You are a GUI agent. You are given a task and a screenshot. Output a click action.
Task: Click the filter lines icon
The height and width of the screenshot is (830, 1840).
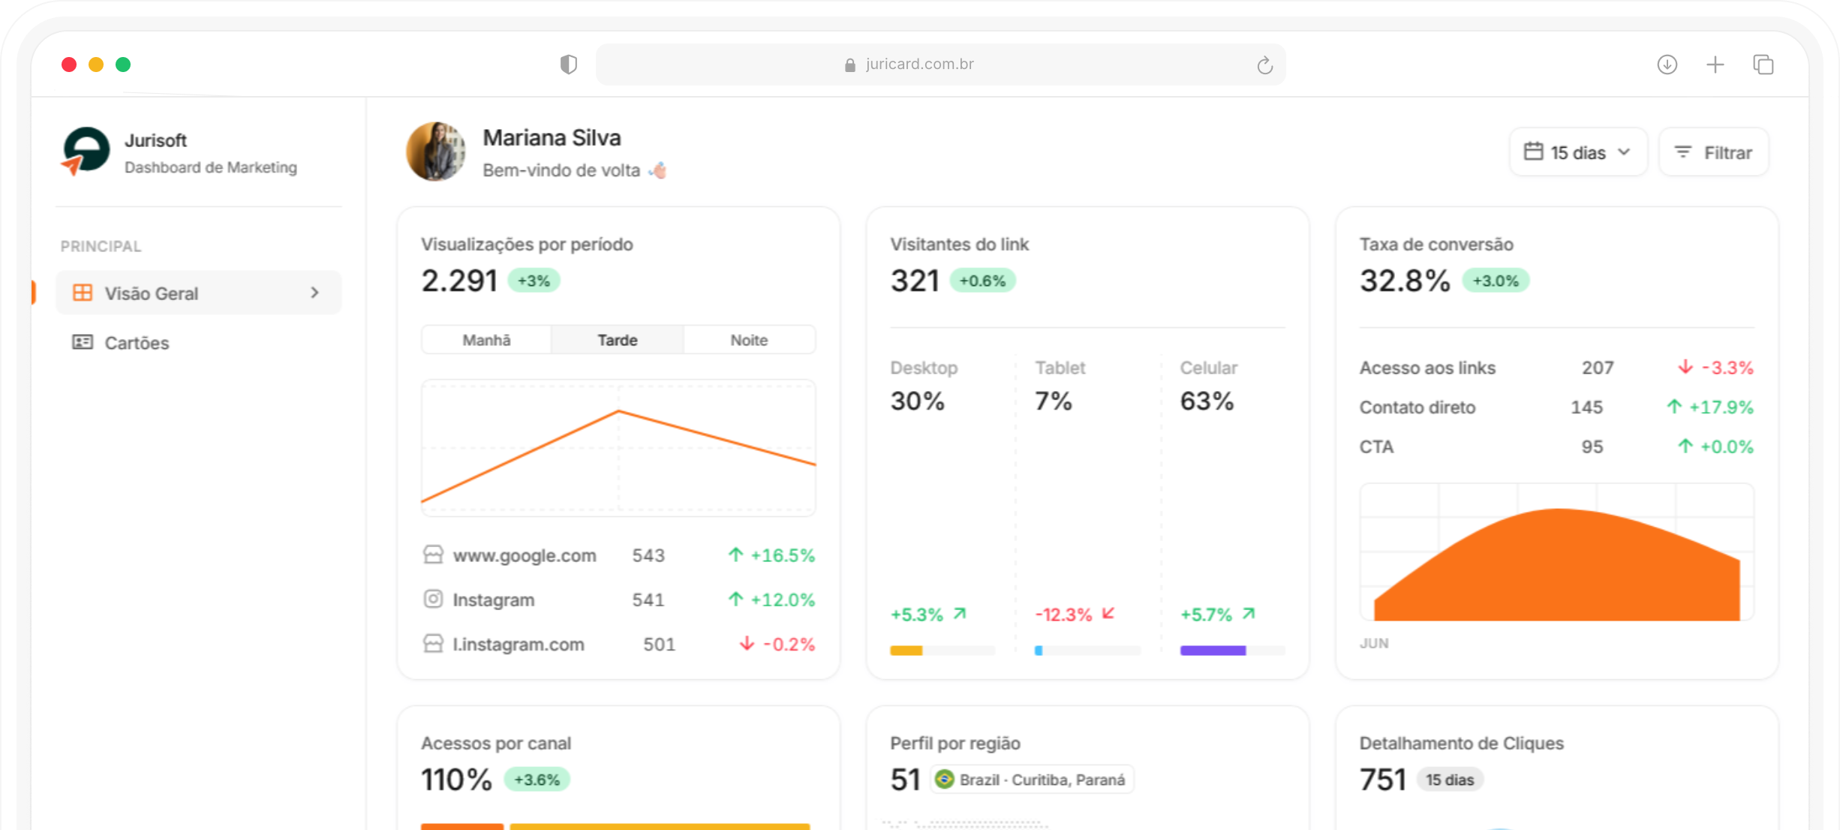(x=1683, y=152)
